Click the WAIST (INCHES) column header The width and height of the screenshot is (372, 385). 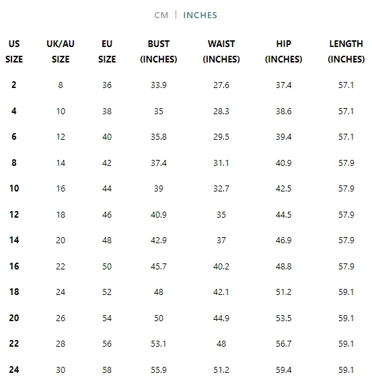[221, 51]
